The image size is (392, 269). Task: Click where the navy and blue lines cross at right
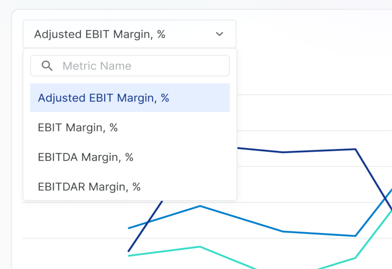pyautogui.click(x=386, y=198)
